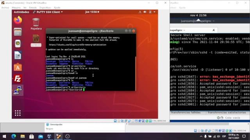This screenshot has height=140, width=250.
Task: Open Ayuda menu in the rear VirtualBox window
Action: coord(182,8)
